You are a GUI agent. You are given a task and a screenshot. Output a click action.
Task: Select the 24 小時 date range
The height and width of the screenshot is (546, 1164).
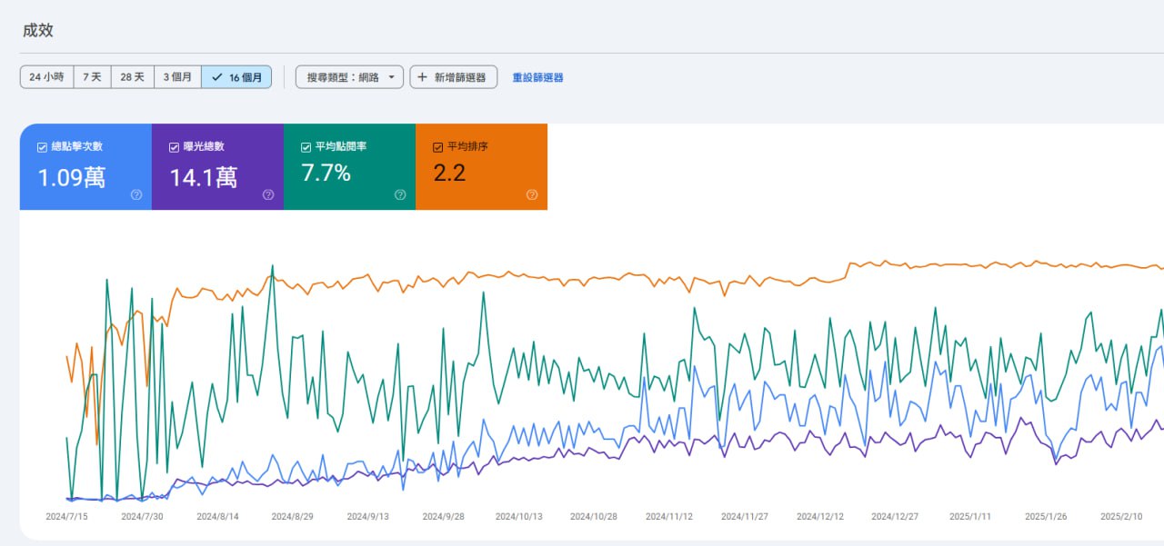[46, 77]
